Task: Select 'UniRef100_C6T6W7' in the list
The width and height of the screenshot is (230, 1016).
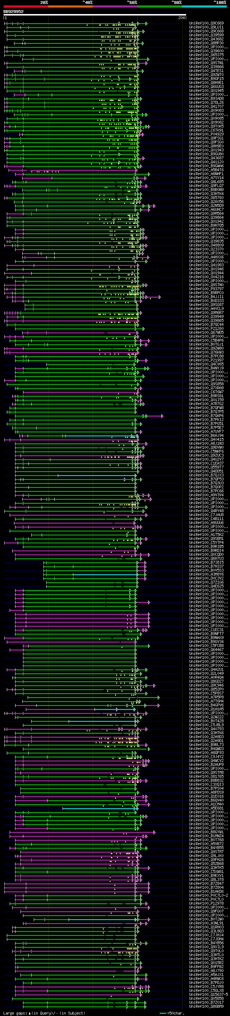Action: click(206, 392)
